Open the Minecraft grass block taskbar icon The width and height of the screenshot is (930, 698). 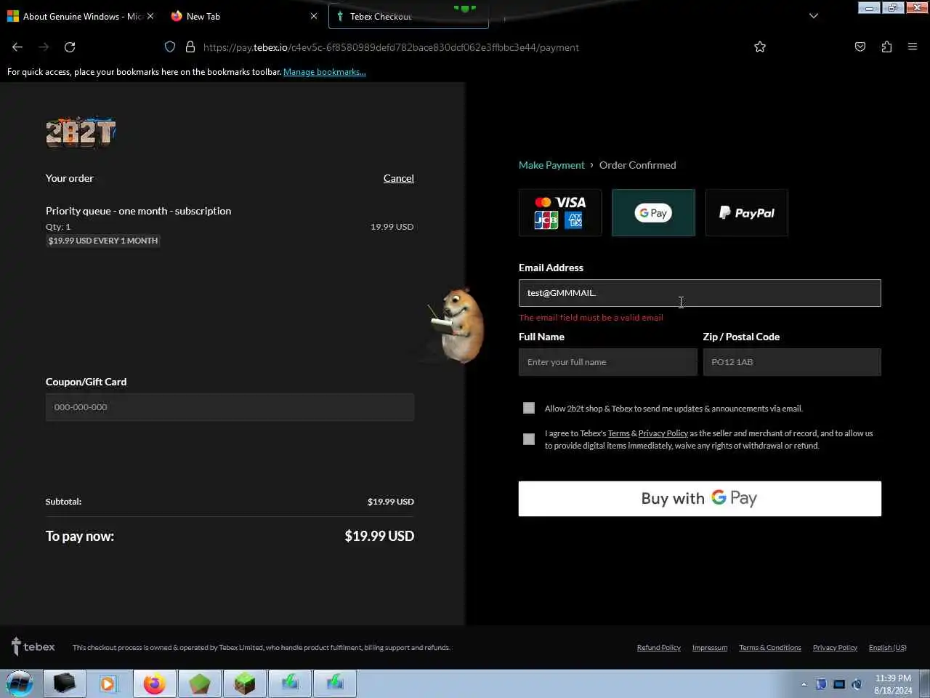[x=245, y=683]
